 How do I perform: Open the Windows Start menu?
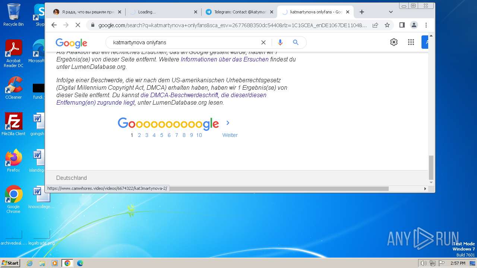point(10,263)
